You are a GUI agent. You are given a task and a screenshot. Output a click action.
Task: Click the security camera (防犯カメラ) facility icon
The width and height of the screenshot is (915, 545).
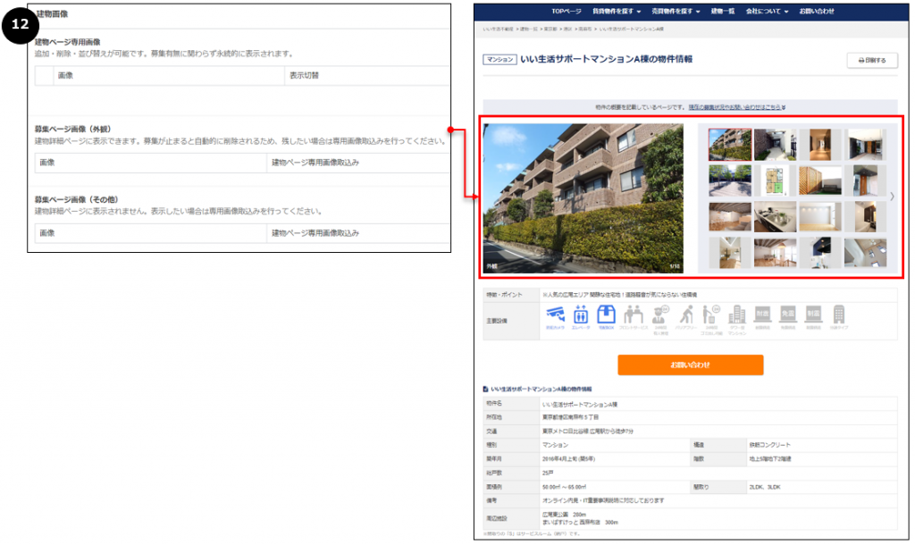[555, 315]
